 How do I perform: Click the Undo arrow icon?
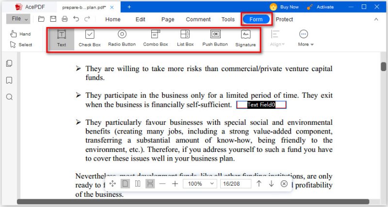76,19
